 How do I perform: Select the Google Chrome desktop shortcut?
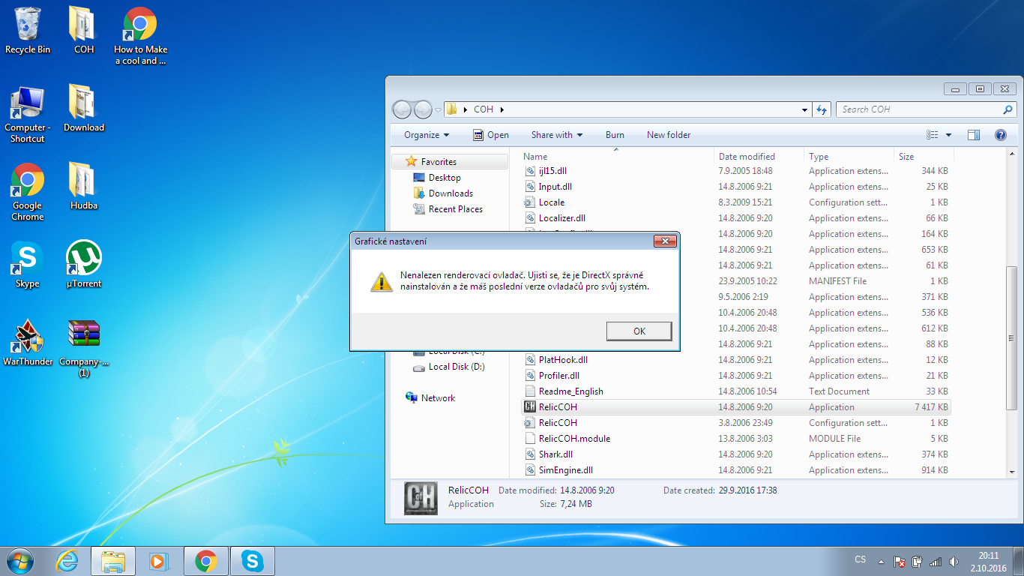point(28,192)
